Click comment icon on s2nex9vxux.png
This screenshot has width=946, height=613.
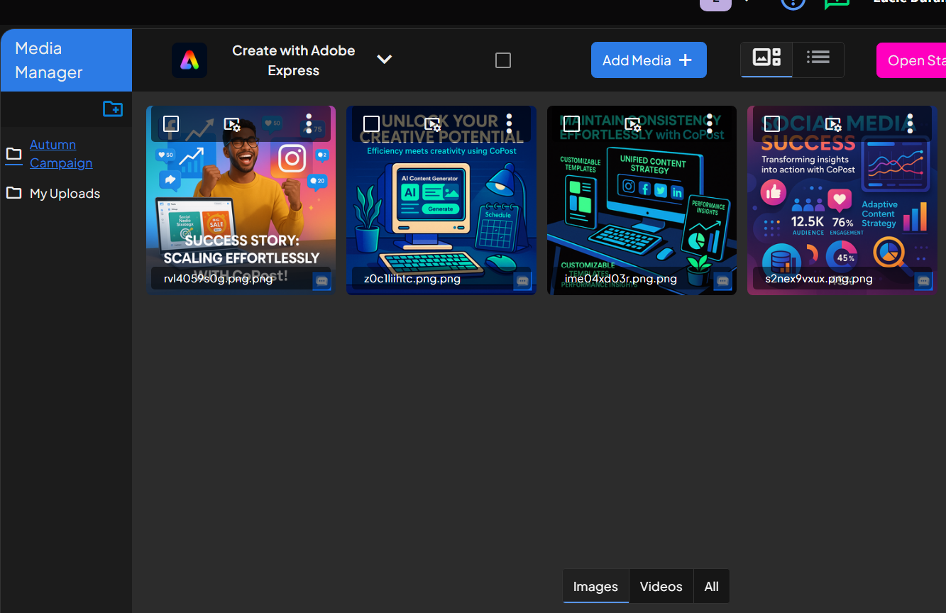pos(923,281)
